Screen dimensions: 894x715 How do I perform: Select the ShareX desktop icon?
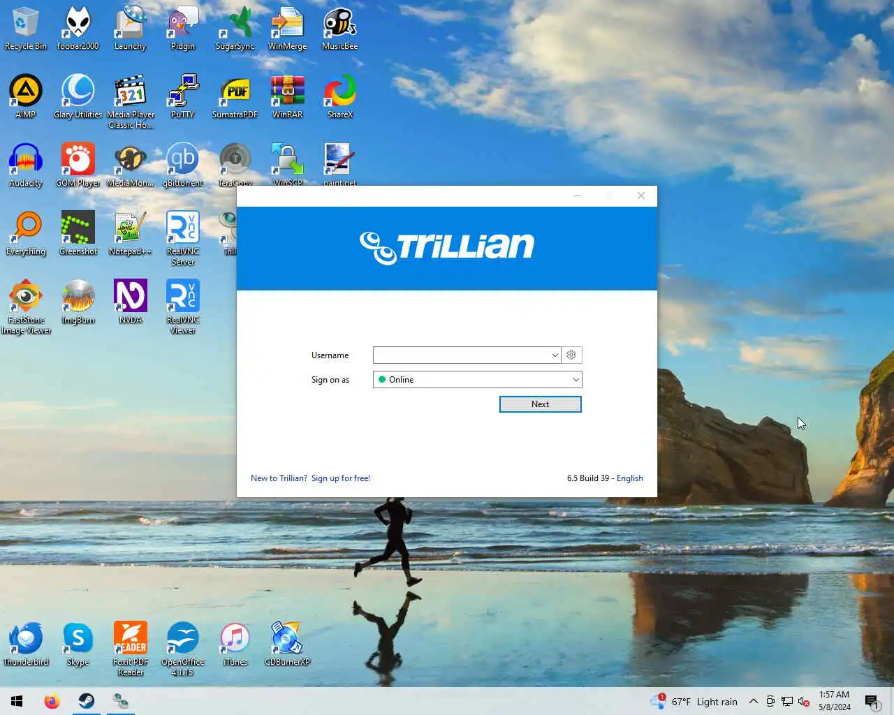pyautogui.click(x=339, y=96)
